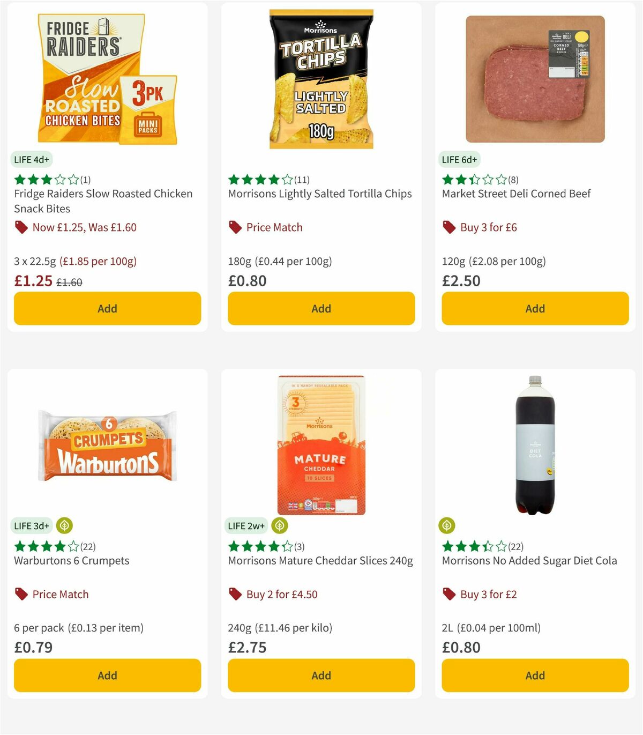Open the Morrisons Lightly Salted Tortilla Chips product page
Screen dimensions: 643x735
click(x=320, y=194)
